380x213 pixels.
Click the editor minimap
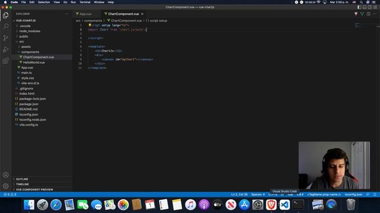click(366, 25)
